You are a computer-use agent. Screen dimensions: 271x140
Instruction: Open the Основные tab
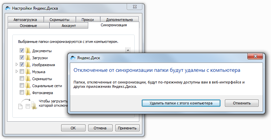coord(28,26)
